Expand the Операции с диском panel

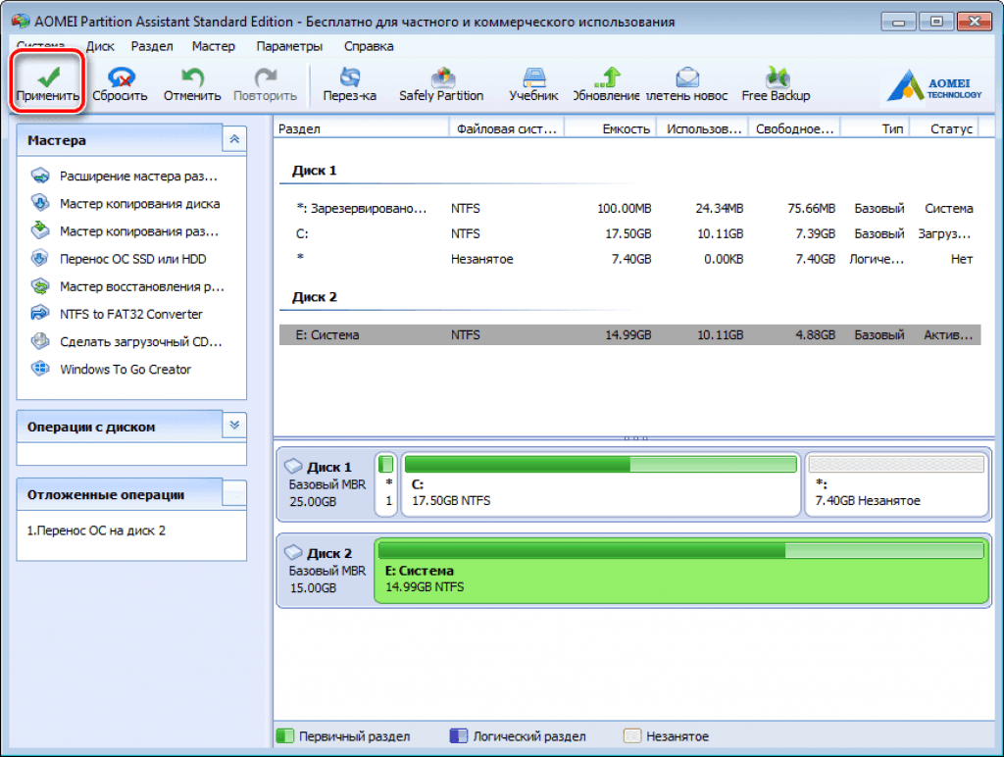pyautogui.click(x=233, y=427)
